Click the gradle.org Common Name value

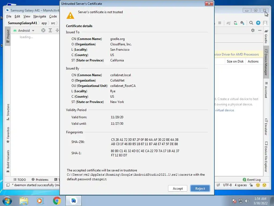117,39
